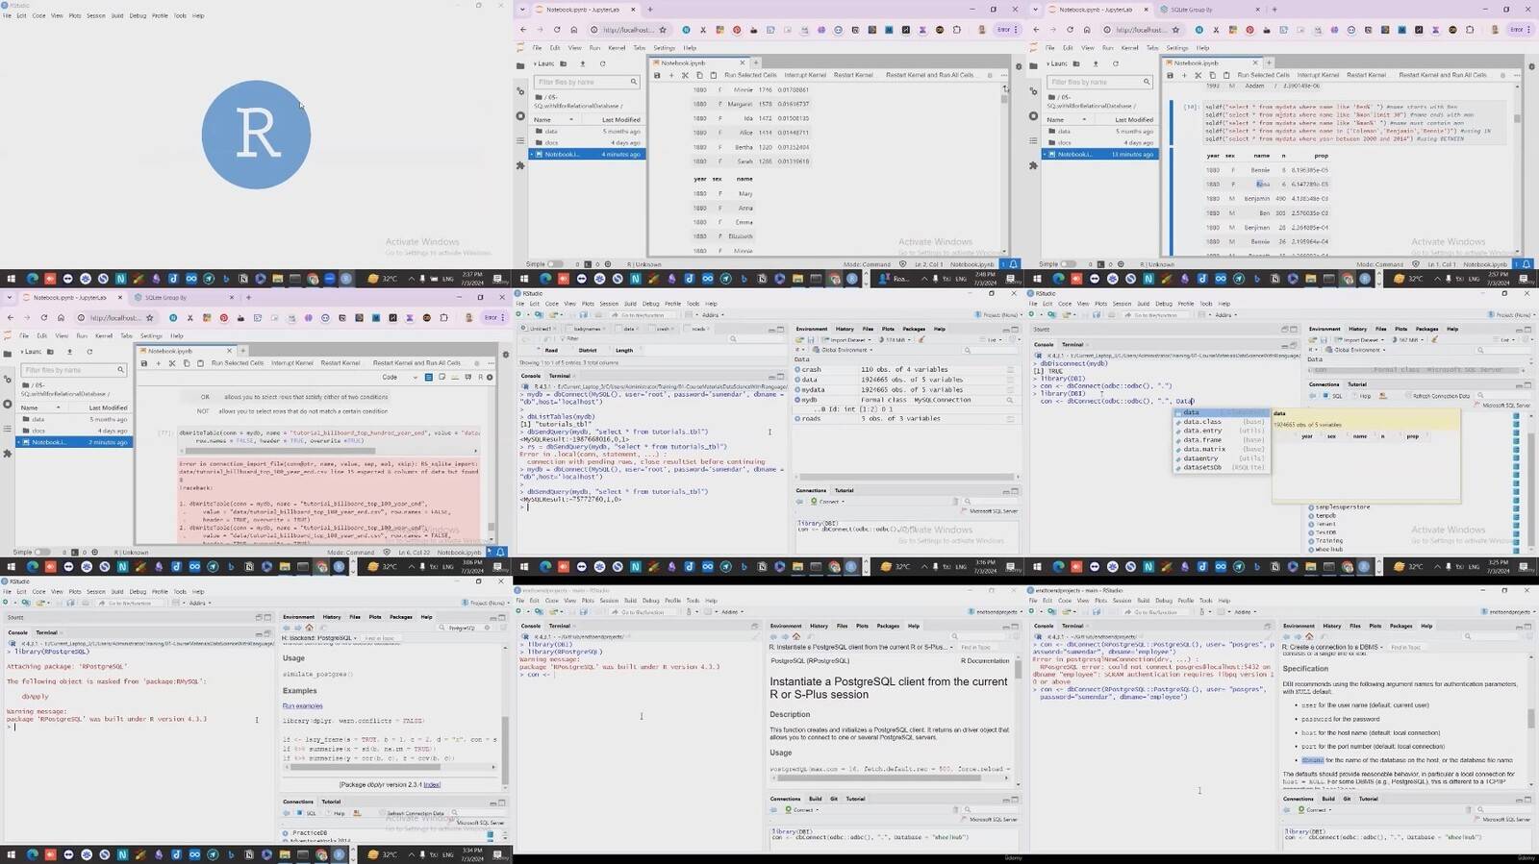The image size is (1539, 864).
Task: Upload files icon in JupyterLab showing "4 minutes ago"
Action: tap(583, 63)
